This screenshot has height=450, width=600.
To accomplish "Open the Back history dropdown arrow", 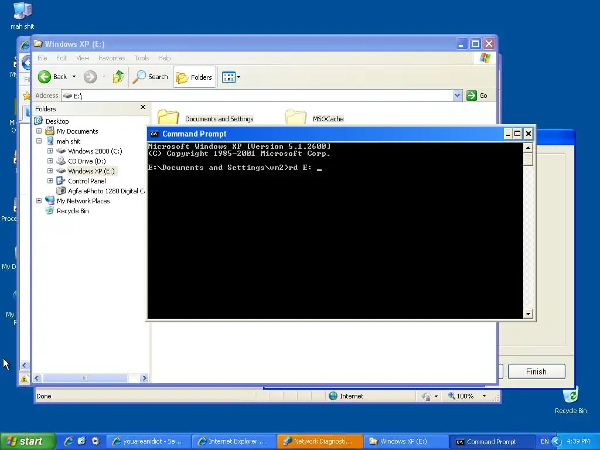I will [x=74, y=77].
